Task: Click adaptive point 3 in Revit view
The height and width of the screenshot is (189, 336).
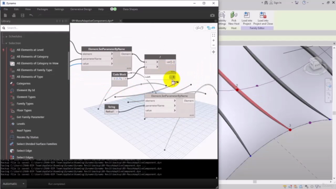Action: coord(290,130)
